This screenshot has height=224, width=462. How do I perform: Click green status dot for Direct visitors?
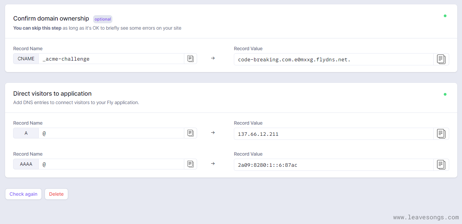[x=445, y=94]
